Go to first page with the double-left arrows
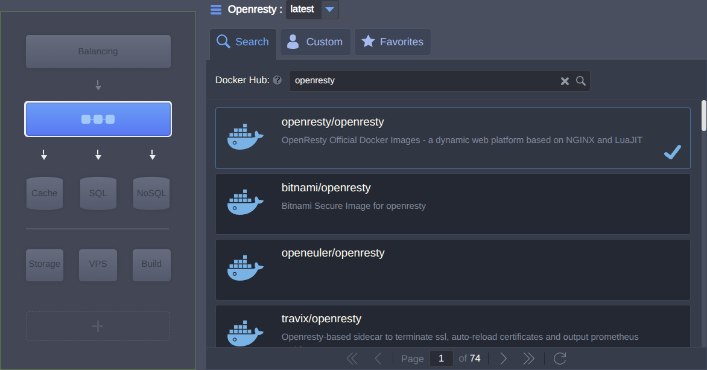This screenshot has width=707, height=370. pos(352,358)
